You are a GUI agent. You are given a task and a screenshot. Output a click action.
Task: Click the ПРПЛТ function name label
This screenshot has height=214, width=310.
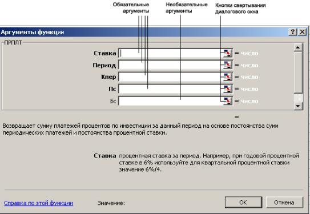tap(13, 42)
